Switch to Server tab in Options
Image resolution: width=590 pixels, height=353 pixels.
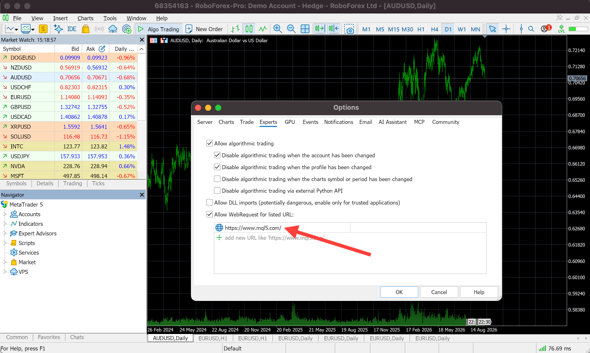pos(205,122)
